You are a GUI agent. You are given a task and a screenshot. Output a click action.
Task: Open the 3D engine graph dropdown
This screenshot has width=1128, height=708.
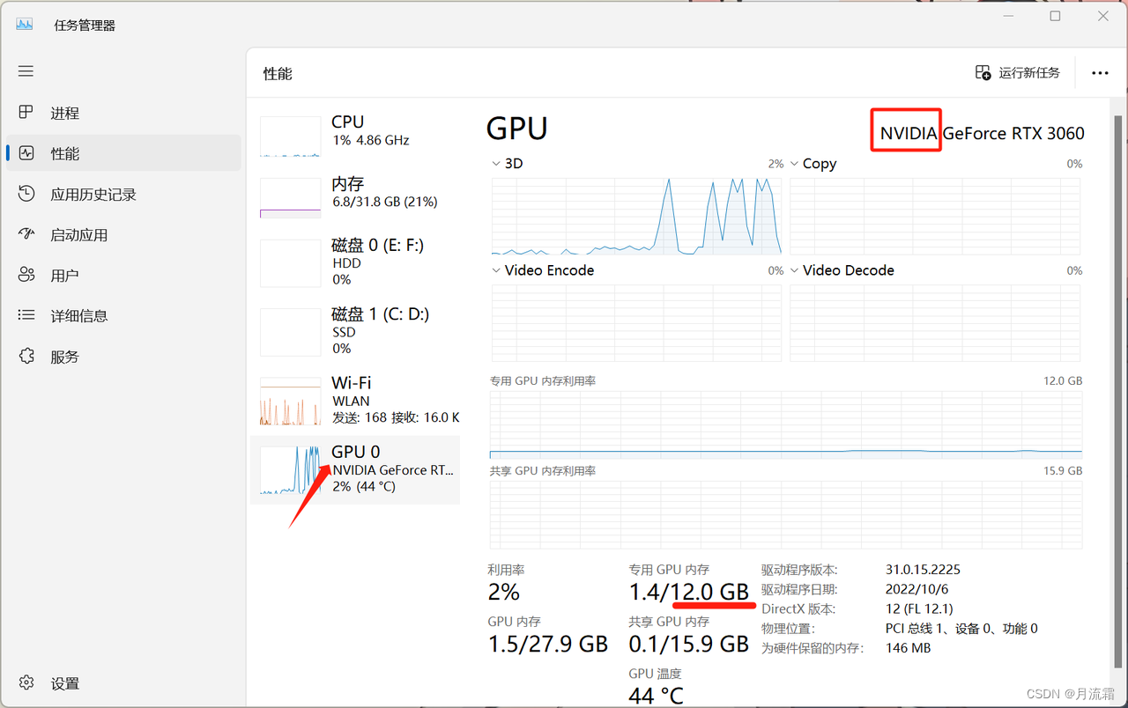coord(495,164)
